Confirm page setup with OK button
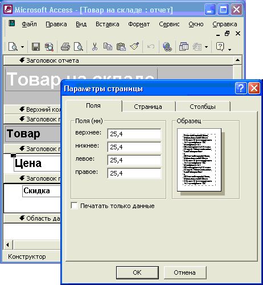Screen dimensions: 263x285 pyautogui.click(x=137, y=272)
